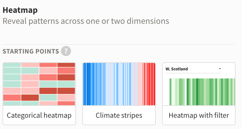The height and width of the screenshot is (129, 244).
Task: Select the Climate stripes preview image
Action: click(x=119, y=84)
